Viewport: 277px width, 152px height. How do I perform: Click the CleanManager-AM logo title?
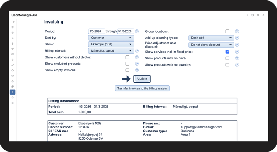pos(24,15)
